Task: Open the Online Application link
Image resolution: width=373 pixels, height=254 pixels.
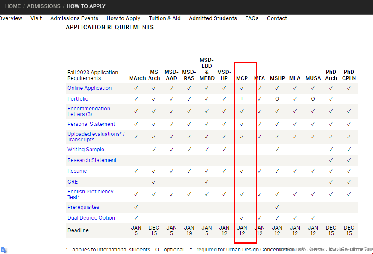Action: point(89,88)
